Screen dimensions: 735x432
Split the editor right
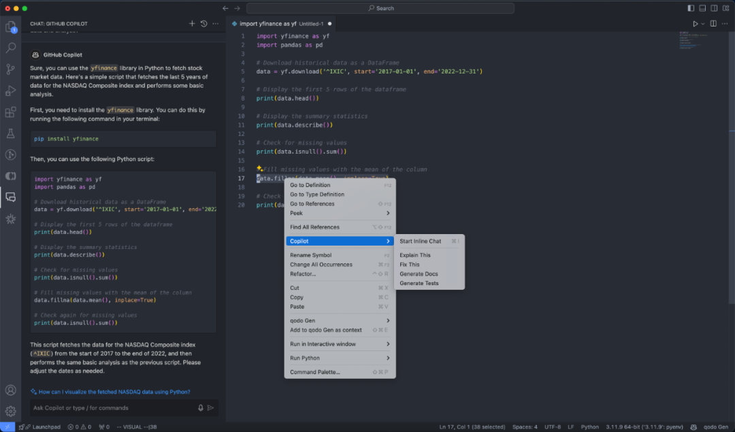point(713,23)
